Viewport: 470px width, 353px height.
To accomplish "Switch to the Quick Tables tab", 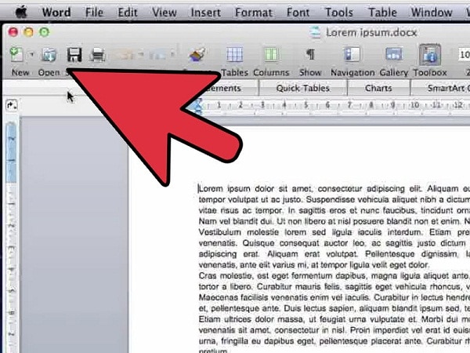I will (302, 88).
